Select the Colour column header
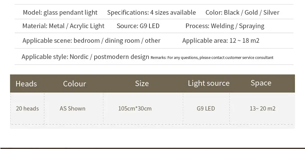The width and height of the screenshot is (305, 149). [x=74, y=84]
